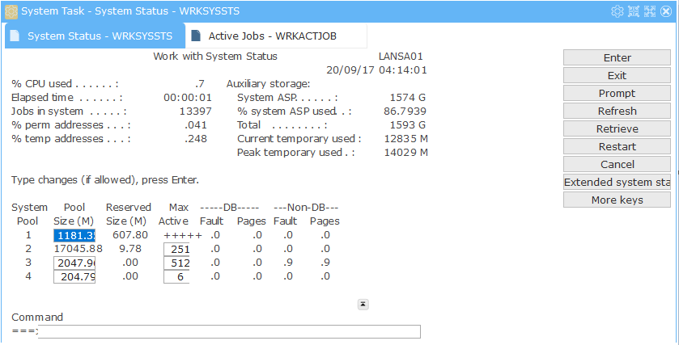Select the System Status - WRKSYSSTS tab

click(100, 36)
